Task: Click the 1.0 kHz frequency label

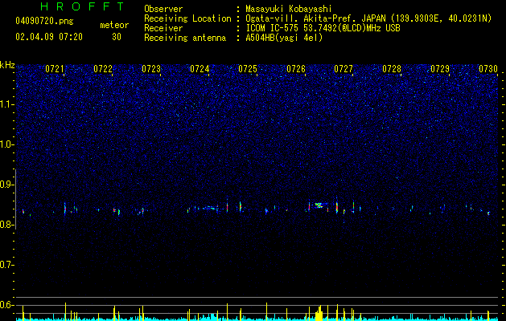Action: [6, 144]
